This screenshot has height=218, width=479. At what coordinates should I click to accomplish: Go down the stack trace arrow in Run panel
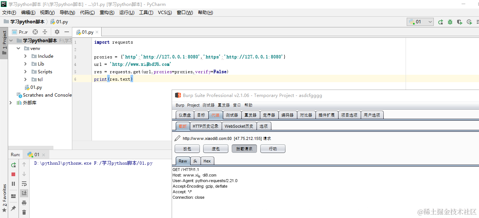pyautogui.click(x=24, y=174)
